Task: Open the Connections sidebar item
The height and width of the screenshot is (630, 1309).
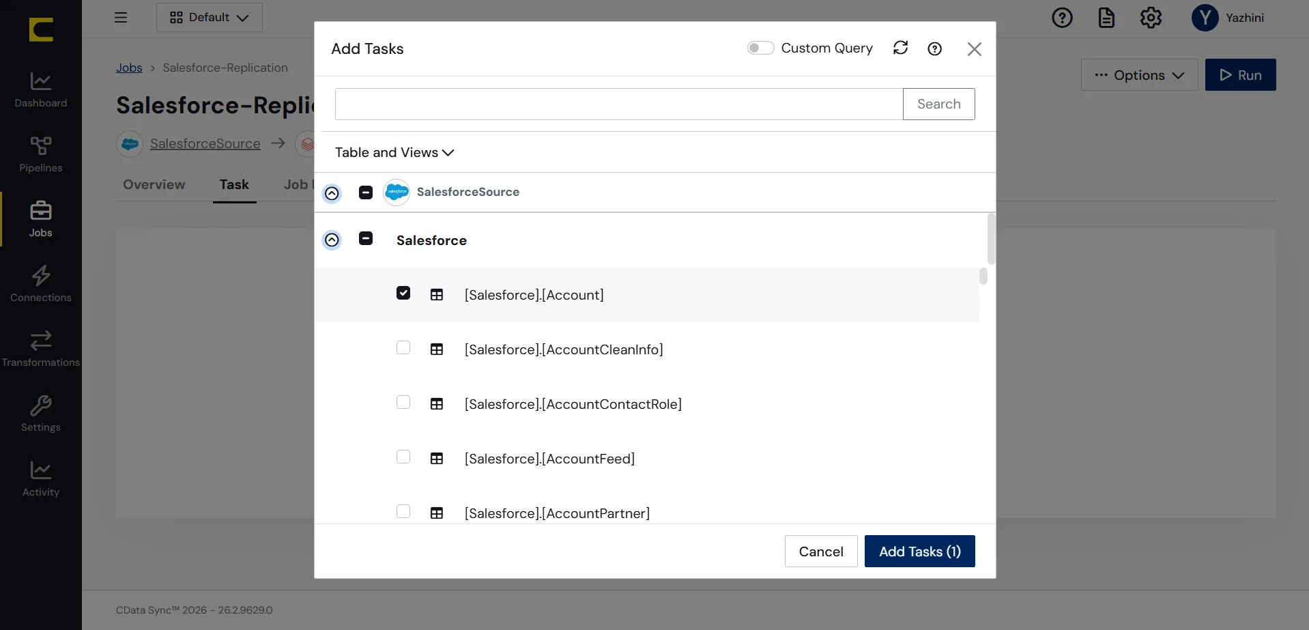Action: tap(41, 284)
